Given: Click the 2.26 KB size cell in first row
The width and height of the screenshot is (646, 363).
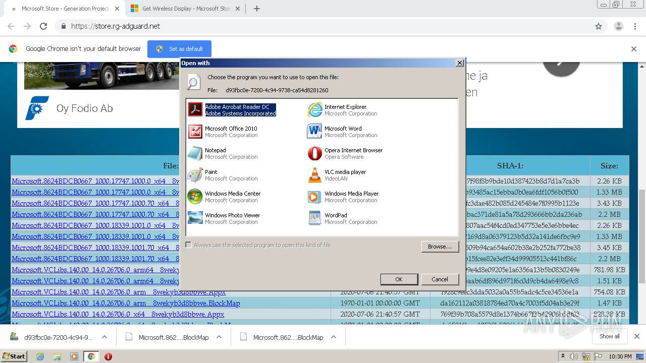Looking at the screenshot, I should click(609, 181).
